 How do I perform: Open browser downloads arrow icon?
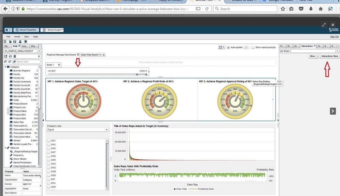click(x=311, y=9)
